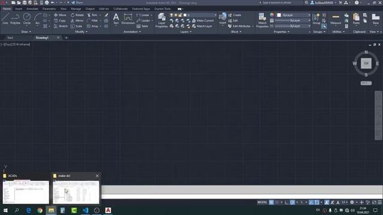Screen dimensions: 383x215
Task: Select the Dimension tool
Action: (x=128, y=19)
